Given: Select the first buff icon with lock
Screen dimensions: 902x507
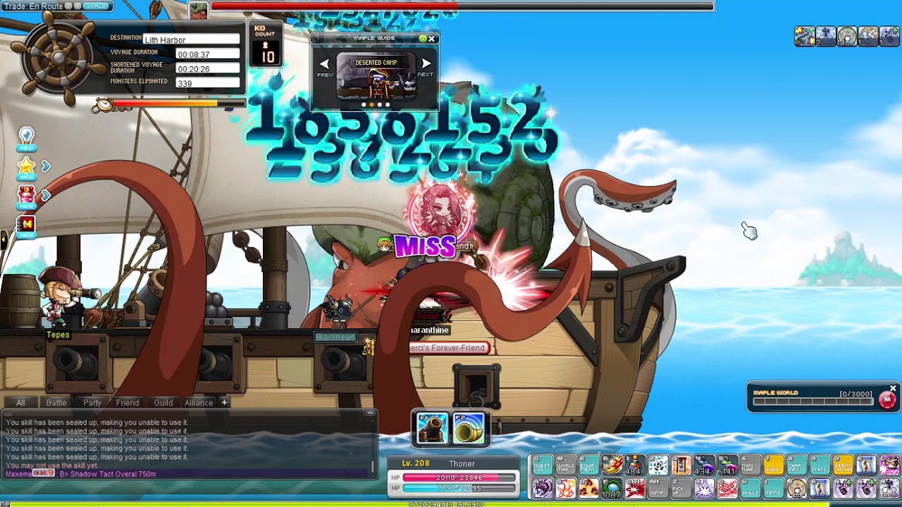Looking at the screenshot, I should pyautogui.click(x=805, y=36).
